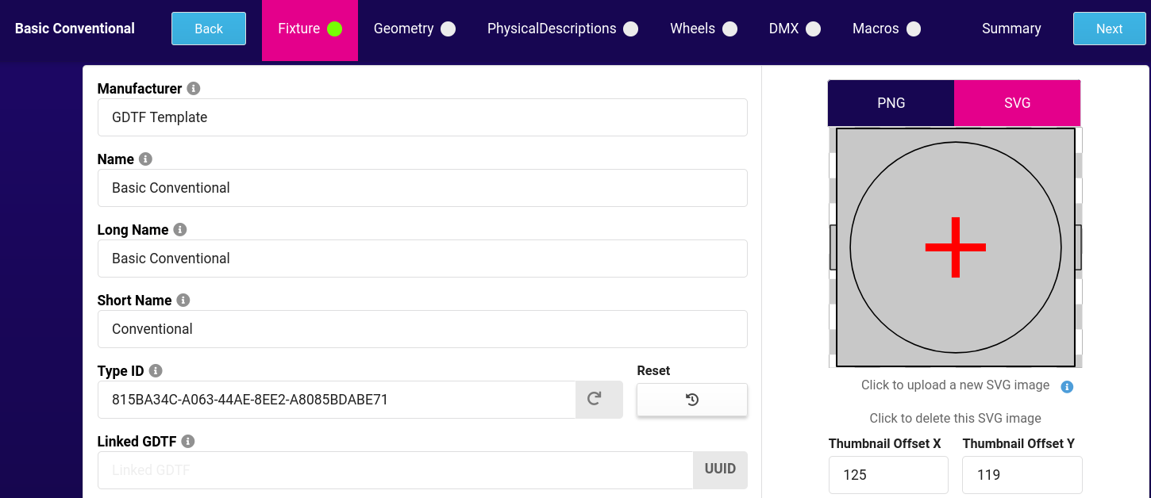The height and width of the screenshot is (498, 1151).
Task: Go to the PhysicalDescriptions step
Action: coord(562,29)
